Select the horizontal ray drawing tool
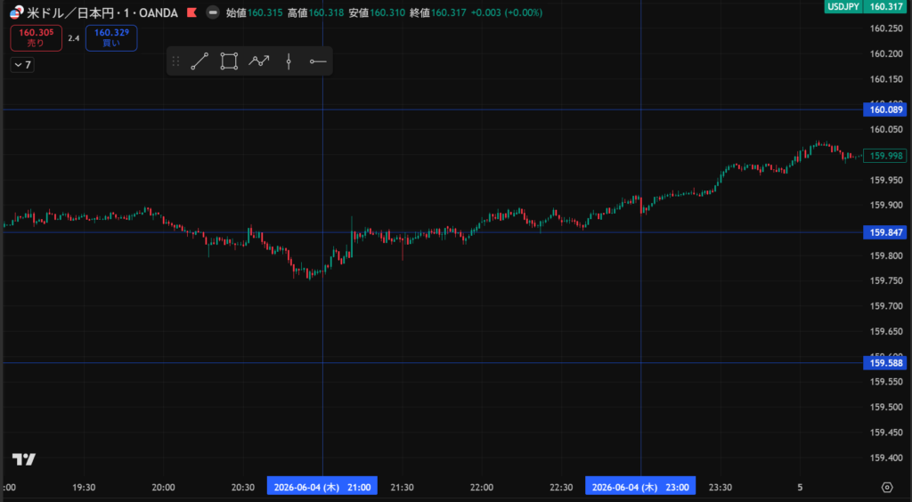 [318, 61]
